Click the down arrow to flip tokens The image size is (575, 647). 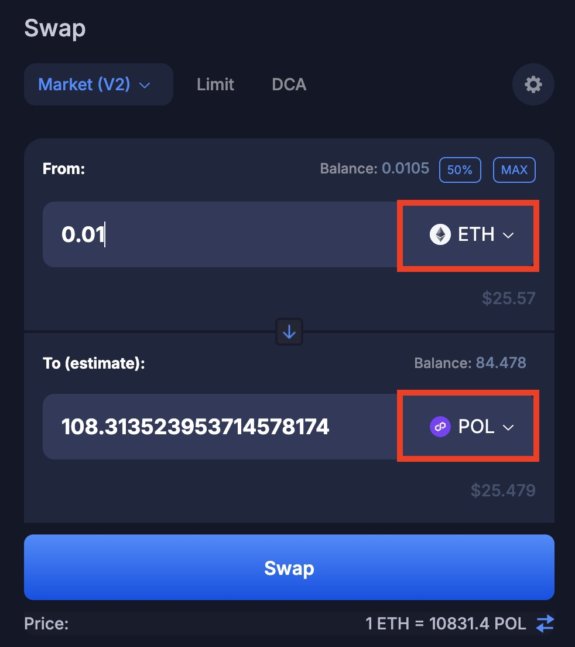289,332
